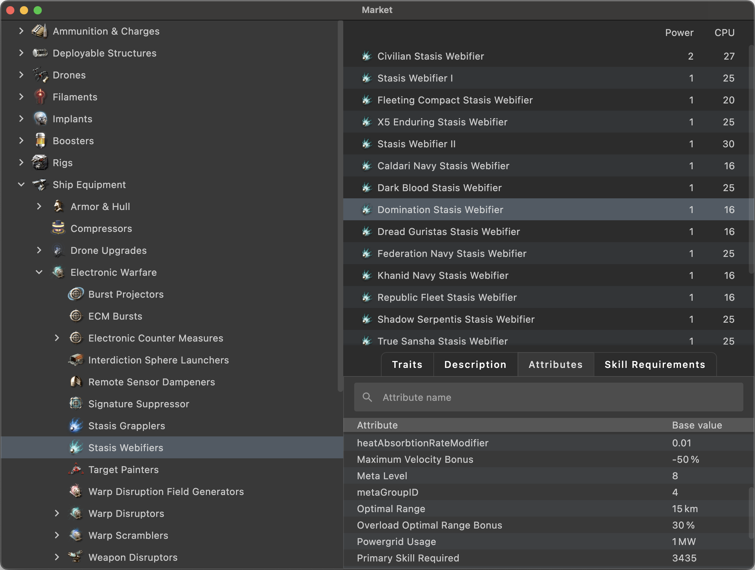The width and height of the screenshot is (755, 570).
Task: Click the Filaments red icon
Action: tap(40, 97)
